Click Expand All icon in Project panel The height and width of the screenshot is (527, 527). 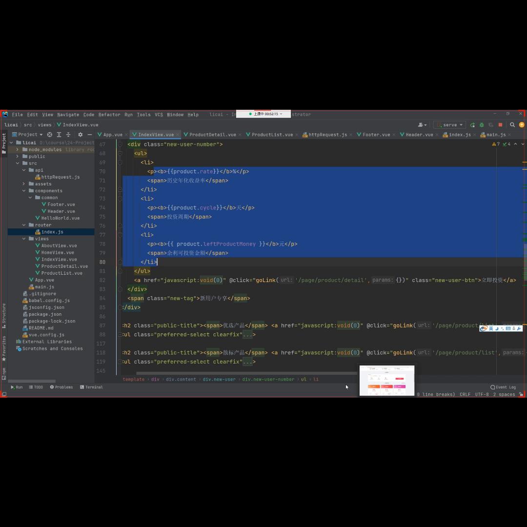click(59, 135)
